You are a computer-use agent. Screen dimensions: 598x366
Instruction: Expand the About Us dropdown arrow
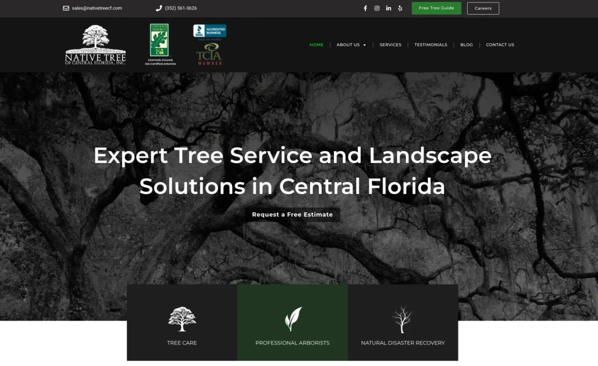click(364, 45)
